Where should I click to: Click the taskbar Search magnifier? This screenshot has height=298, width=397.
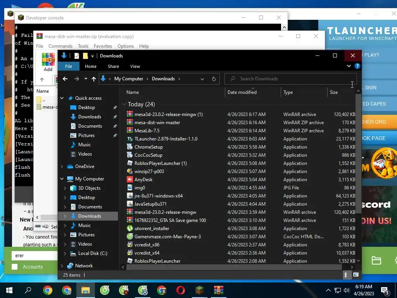(x=28, y=290)
